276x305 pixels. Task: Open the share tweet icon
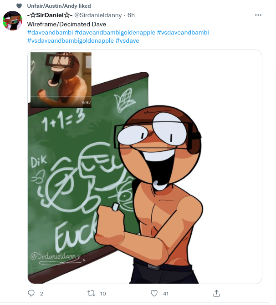pos(216,293)
